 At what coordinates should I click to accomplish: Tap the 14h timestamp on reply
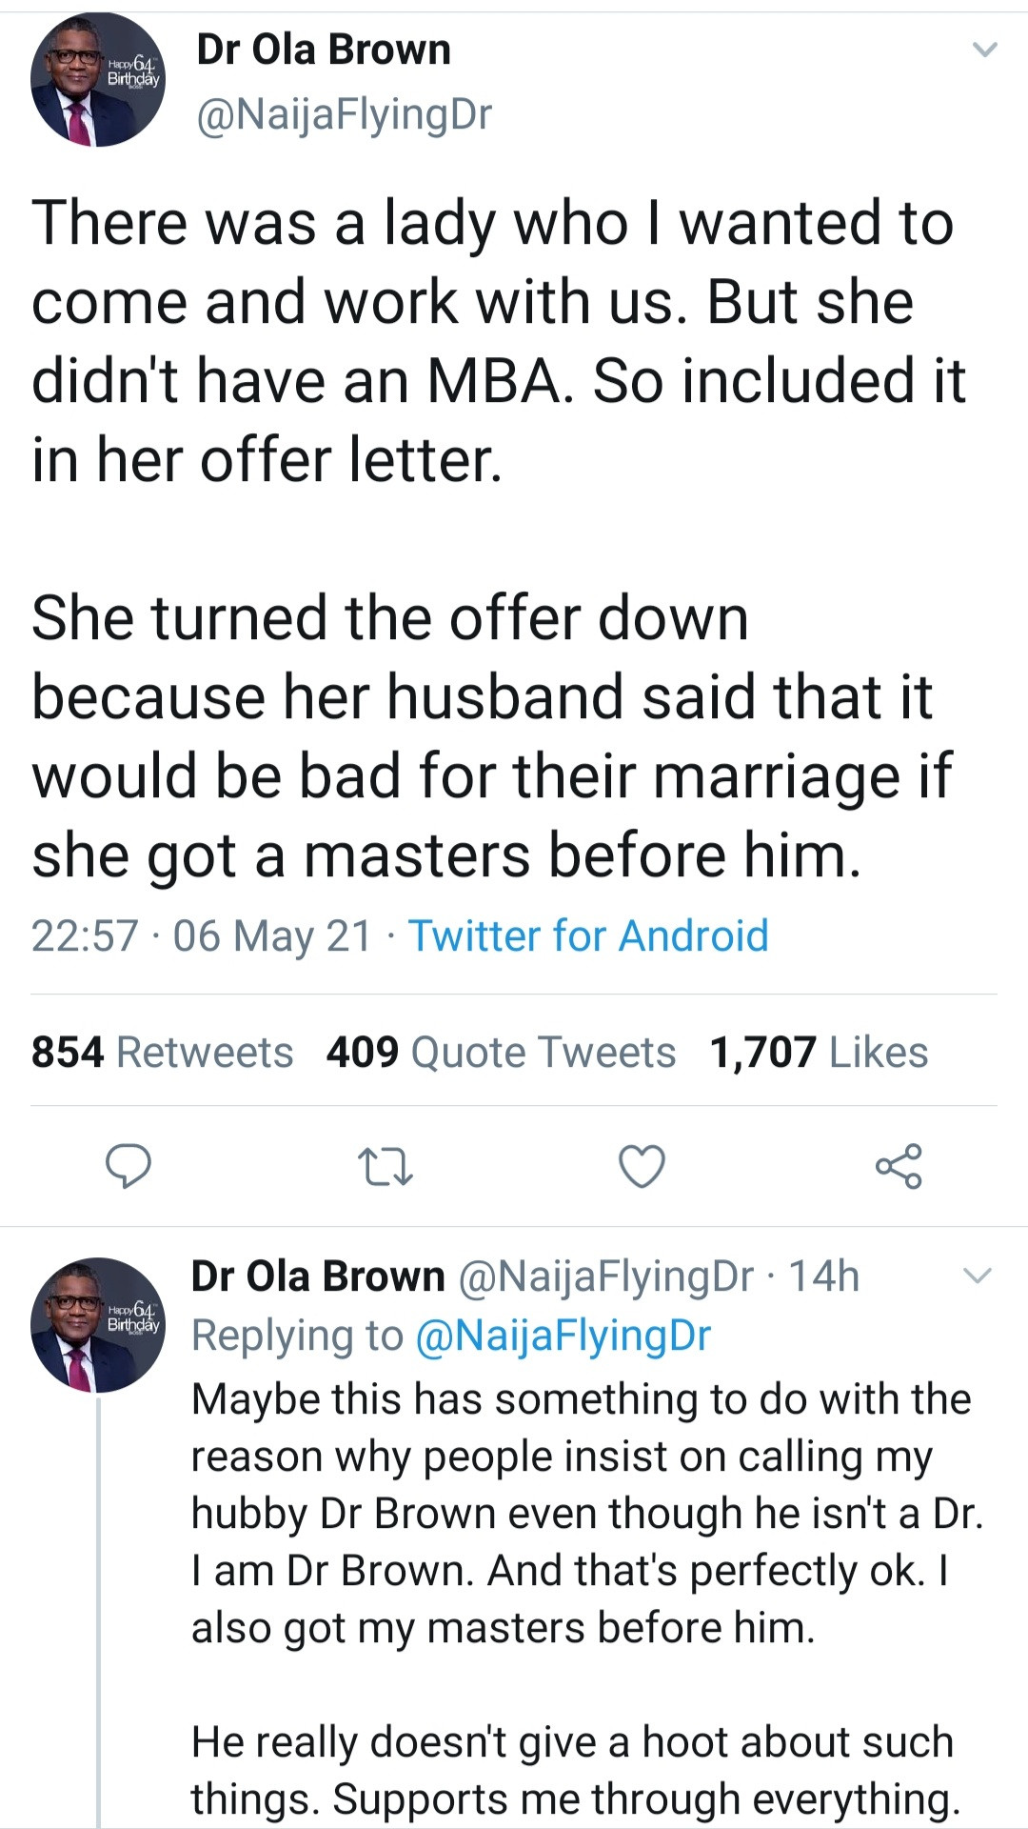pos(824,1276)
